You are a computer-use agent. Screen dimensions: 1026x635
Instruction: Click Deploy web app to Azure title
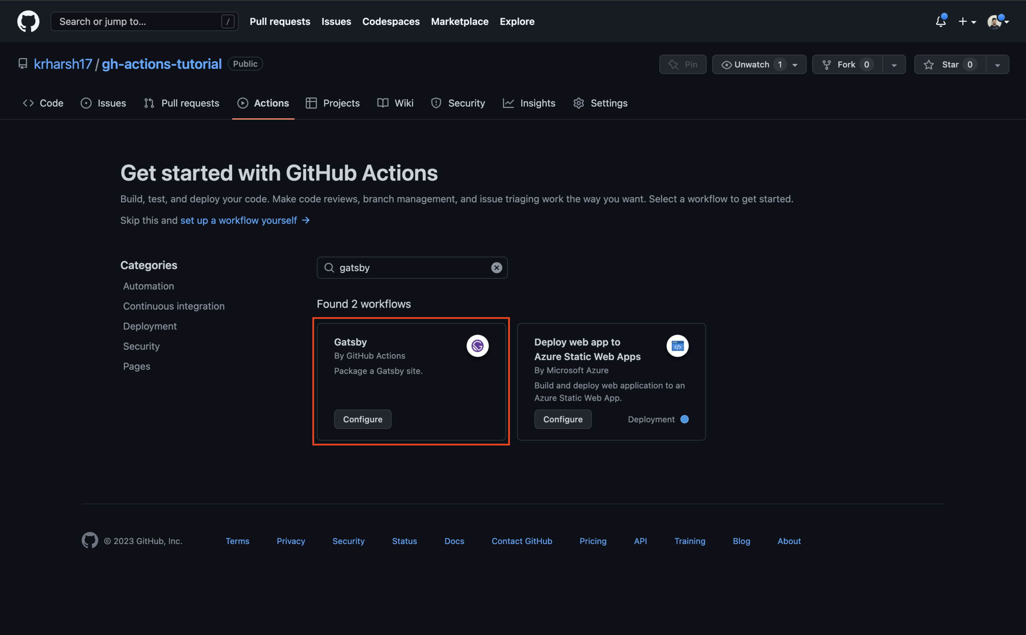coord(587,349)
